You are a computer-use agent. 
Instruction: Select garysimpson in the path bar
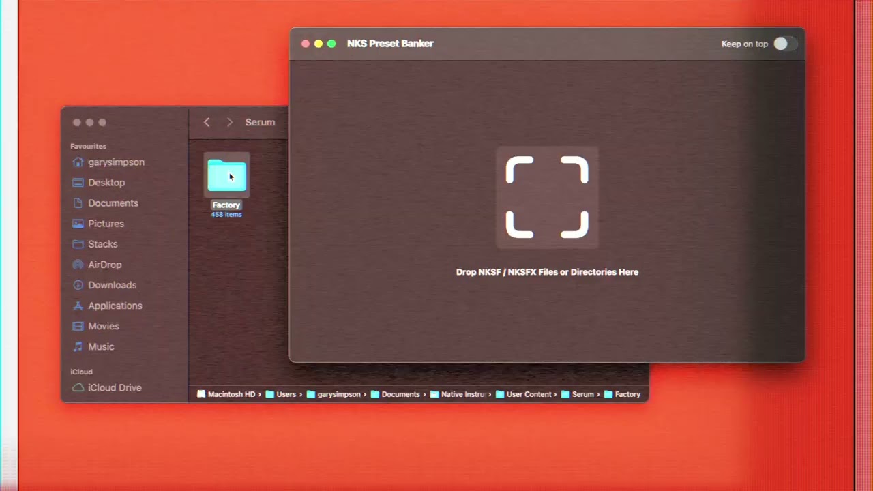(x=334, y=394)
